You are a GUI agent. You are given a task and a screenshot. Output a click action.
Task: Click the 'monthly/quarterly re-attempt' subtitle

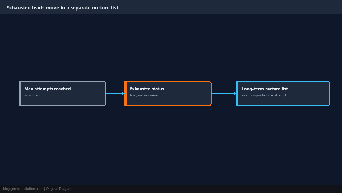pos(264,95)
